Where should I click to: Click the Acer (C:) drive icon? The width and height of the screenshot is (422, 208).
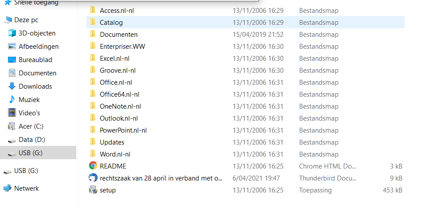[x=12, y=126]
